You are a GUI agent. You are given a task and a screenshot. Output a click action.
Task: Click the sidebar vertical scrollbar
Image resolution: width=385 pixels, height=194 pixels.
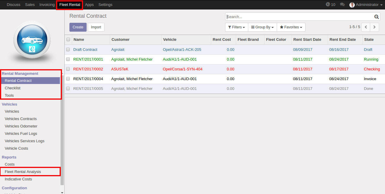coord(62,130)
